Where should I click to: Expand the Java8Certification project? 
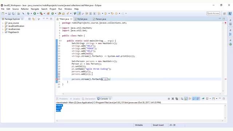tap(3, 26)
